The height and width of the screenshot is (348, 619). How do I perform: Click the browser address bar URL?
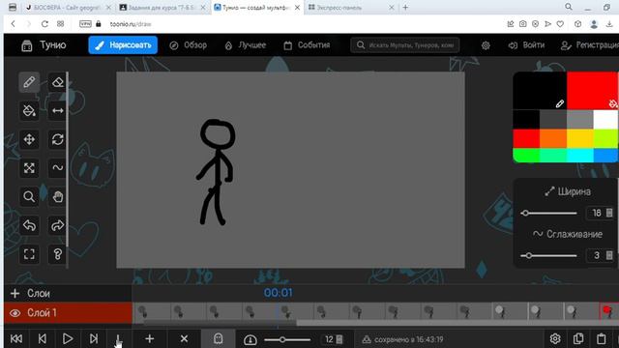[131, 24]
